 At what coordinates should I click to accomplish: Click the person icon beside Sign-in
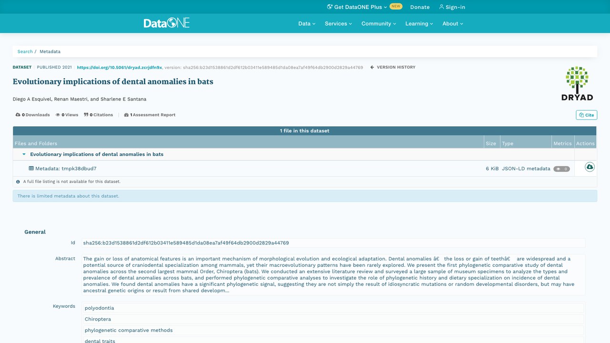click(441, 7)
